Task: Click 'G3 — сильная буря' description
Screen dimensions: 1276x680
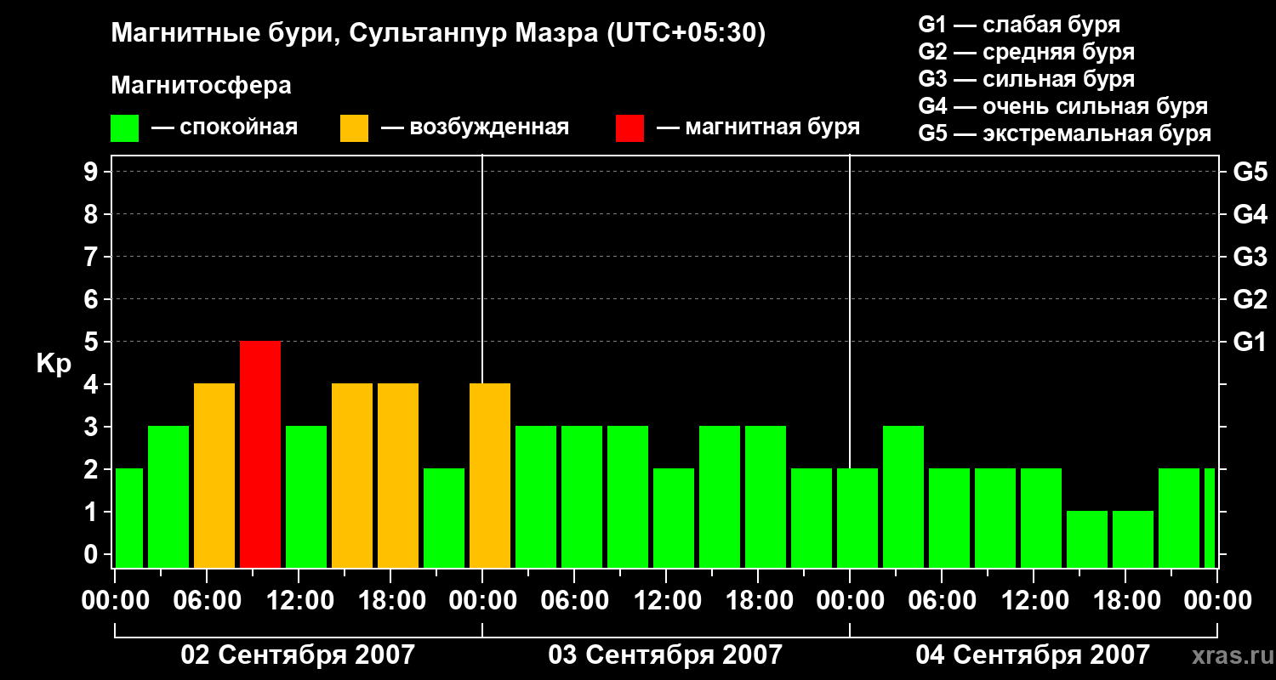Action: [x=1026, y=79]
